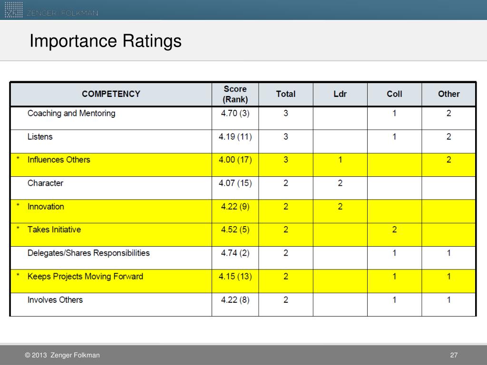
Task: Click the Coll value in the Listens row
Action: pyautogui.click(x=394, y=136)
